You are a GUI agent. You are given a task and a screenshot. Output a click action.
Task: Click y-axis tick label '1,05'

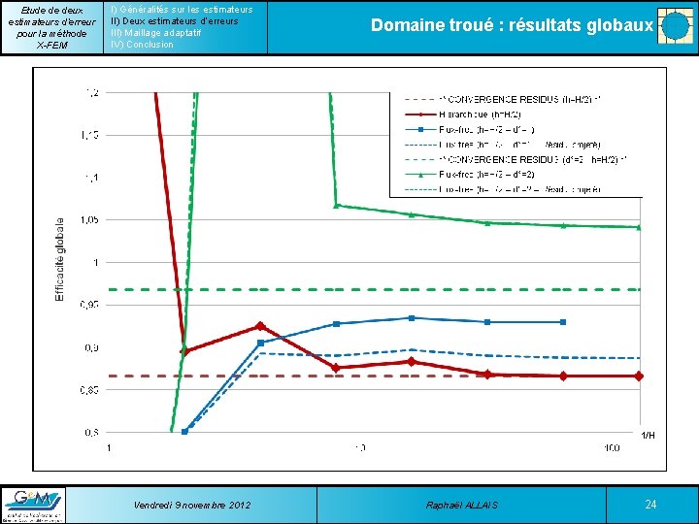pyautogui.click(x=89, y=220)
